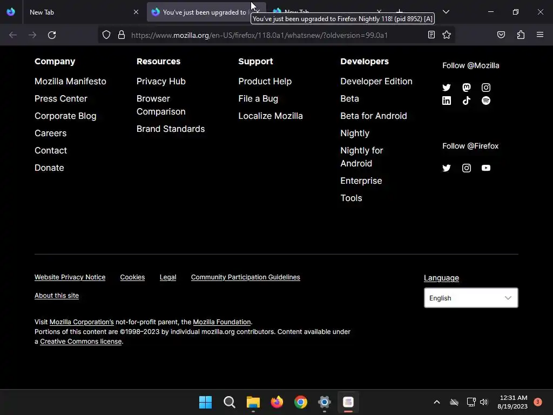The image size is (553, 415).
Task: Open Press Center link
Action: [60, 98]
